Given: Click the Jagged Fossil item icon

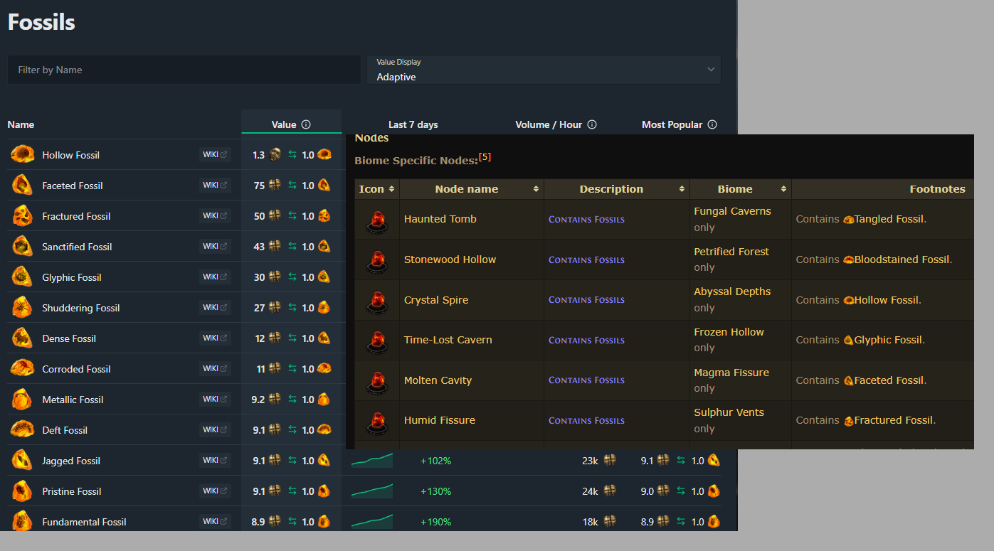Looking at the screenshot, I should (23, 460).
